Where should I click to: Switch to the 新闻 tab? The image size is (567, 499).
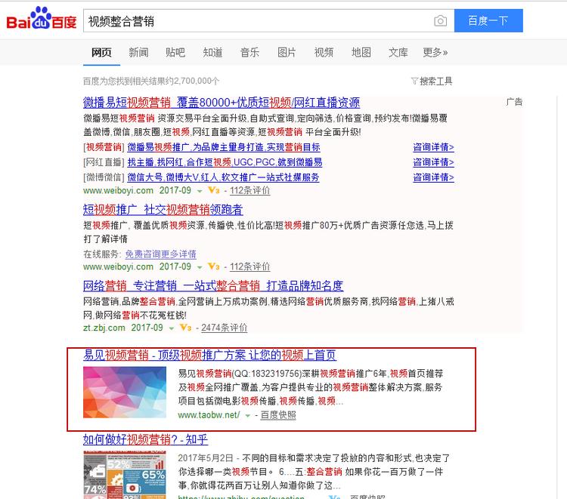point(138,53)
